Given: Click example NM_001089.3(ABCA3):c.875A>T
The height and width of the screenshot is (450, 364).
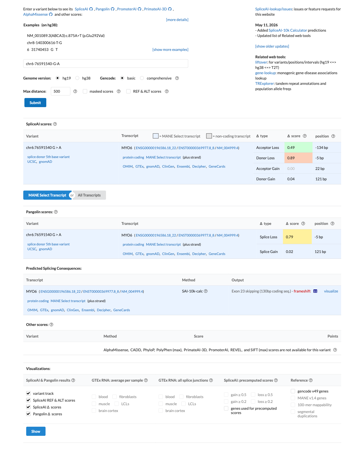Looking at the screenshot, I should (66, 36).
